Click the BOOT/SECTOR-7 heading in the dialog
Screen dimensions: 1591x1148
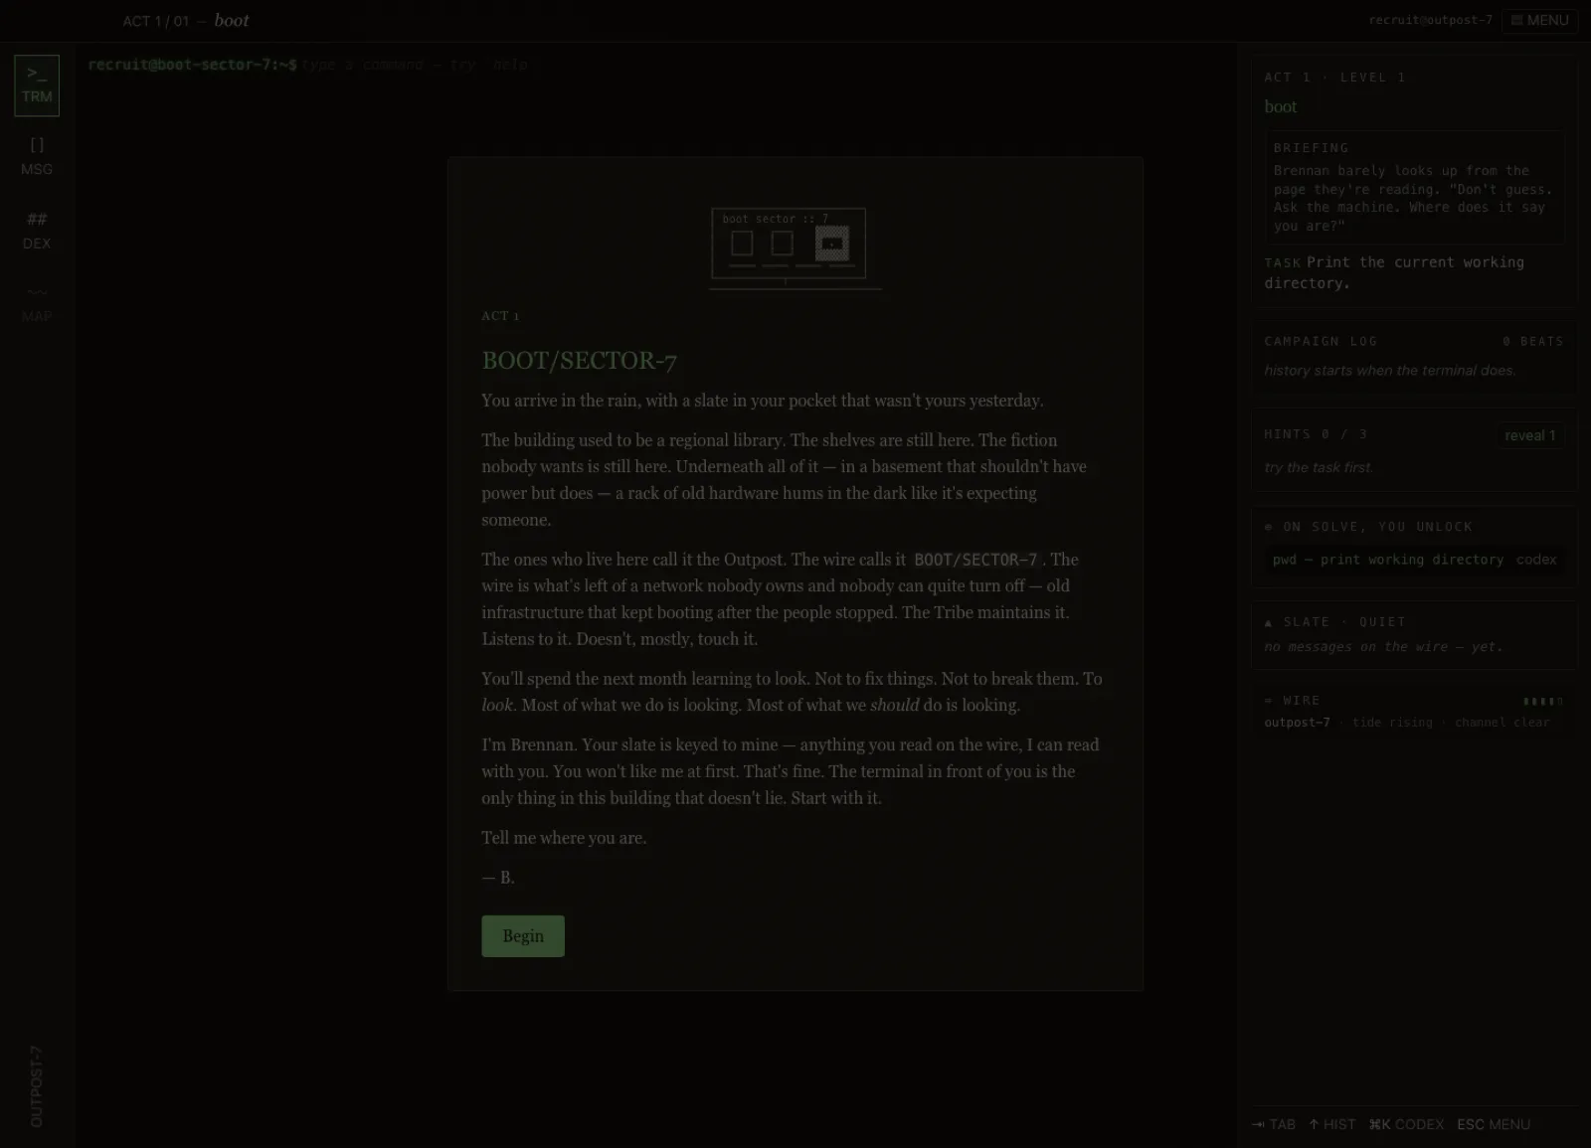tap(579, 360)
